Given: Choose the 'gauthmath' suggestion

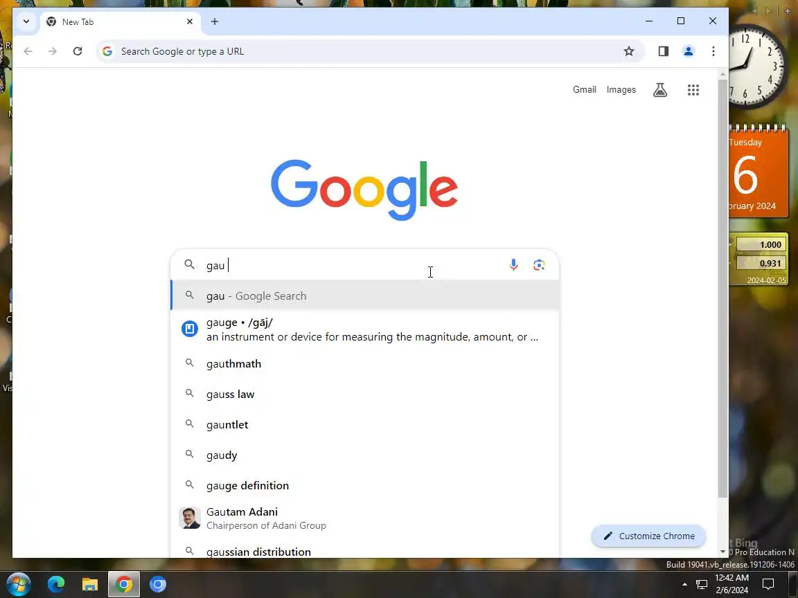Looking at the screenshot, I should tap(365, 363).
